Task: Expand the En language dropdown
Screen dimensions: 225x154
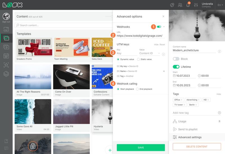Action: [x=220, y=5]
